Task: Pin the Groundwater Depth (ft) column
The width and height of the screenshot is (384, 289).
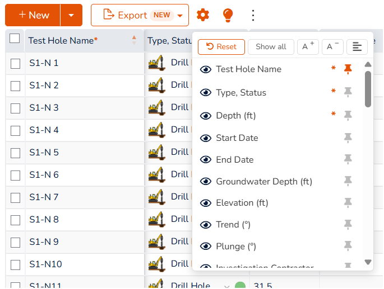Action: tap(348, 181)
